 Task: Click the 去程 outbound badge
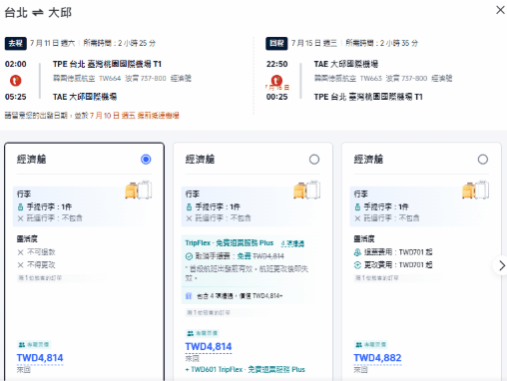[x=16, y=43]
